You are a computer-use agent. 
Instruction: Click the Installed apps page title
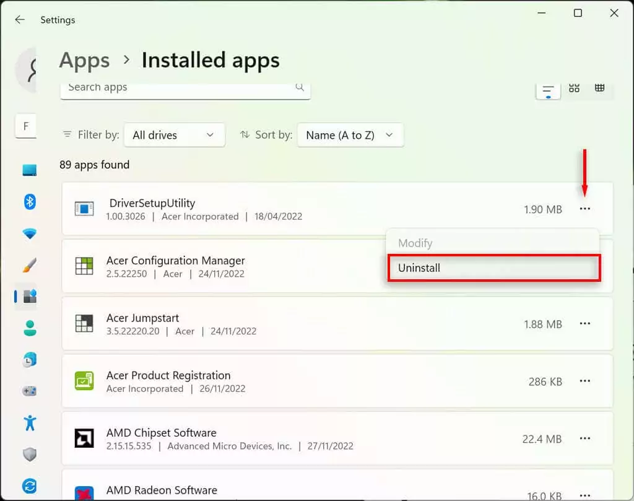pos(211,61)
